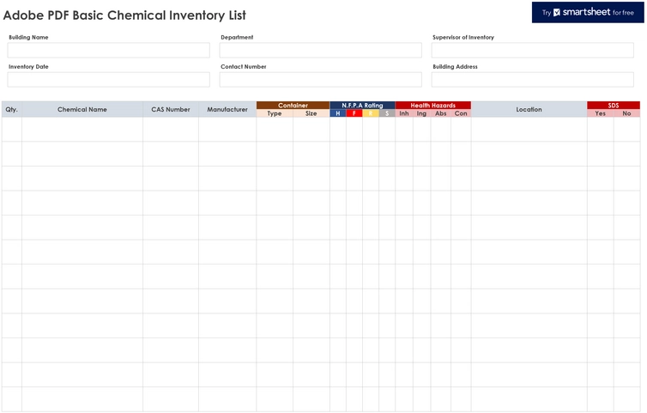Click the Department label
The height and width of the screenshot is (413, 647).
point(237,37)
